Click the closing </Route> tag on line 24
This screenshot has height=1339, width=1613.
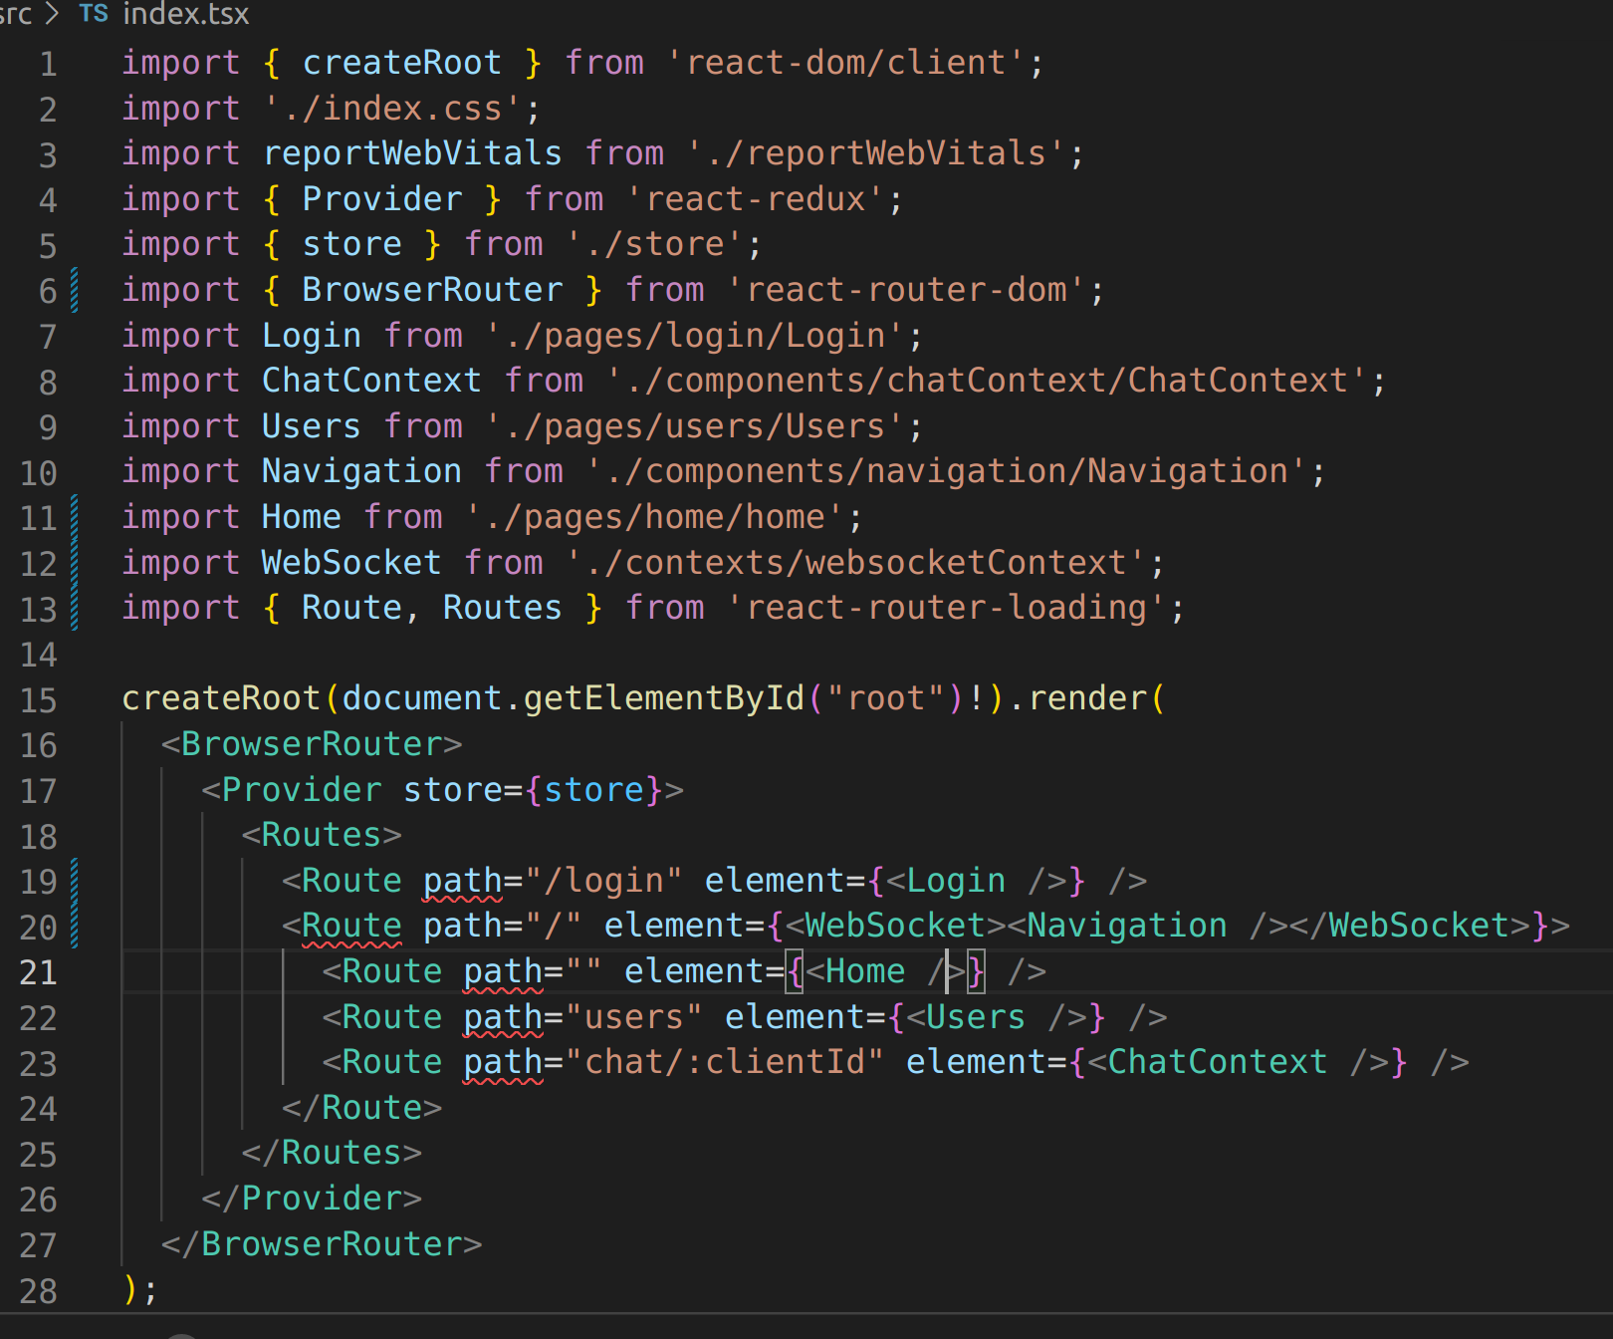point(362,1108)
